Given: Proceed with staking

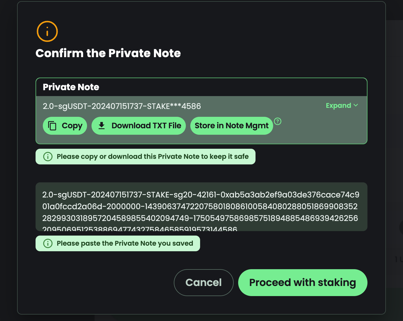Looking at the screenshot, I should click(303, 282).
